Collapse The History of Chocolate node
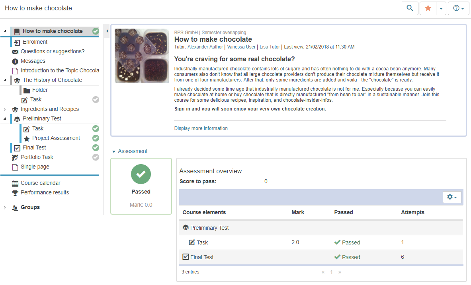 point(5,80)
